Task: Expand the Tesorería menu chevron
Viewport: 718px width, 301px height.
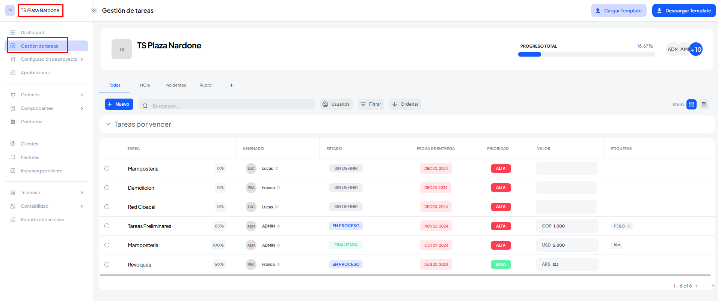Action: (82, 193)
